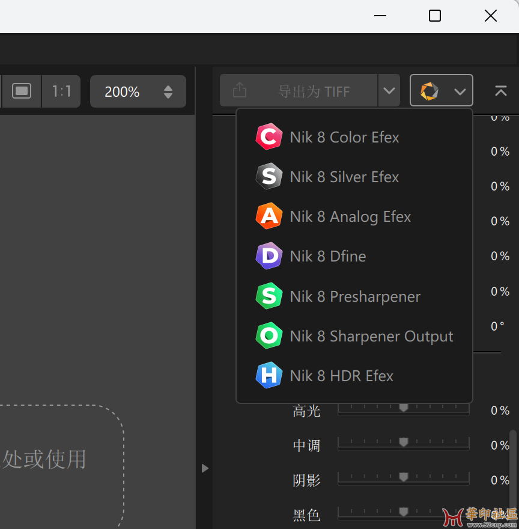Click the 中调 value 0 %
Screen dimensions: 519x529
coord(500,445)
